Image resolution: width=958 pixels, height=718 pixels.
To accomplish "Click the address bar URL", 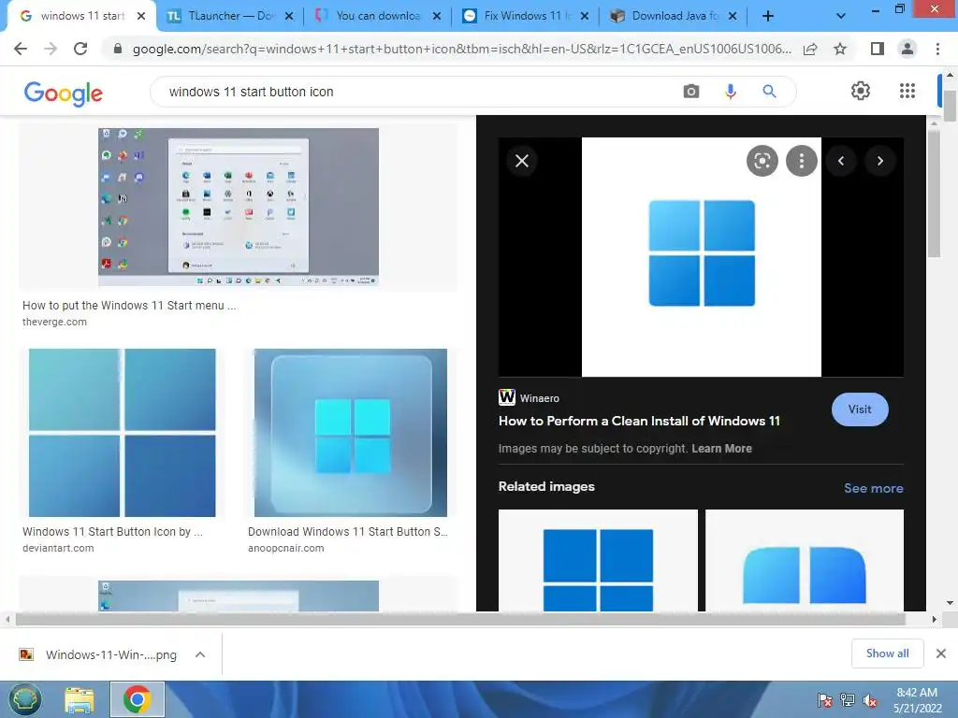I will click(461, 49).
